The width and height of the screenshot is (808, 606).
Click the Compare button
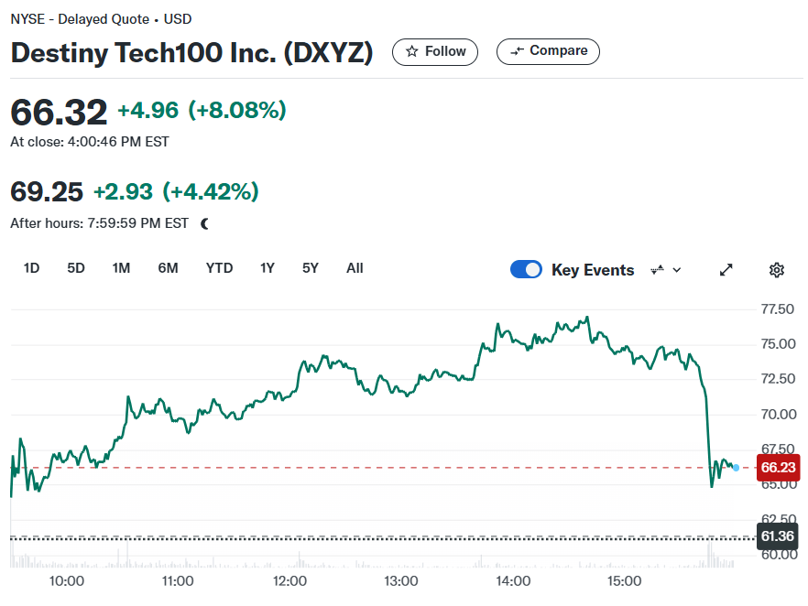click(x=548, y=51)
